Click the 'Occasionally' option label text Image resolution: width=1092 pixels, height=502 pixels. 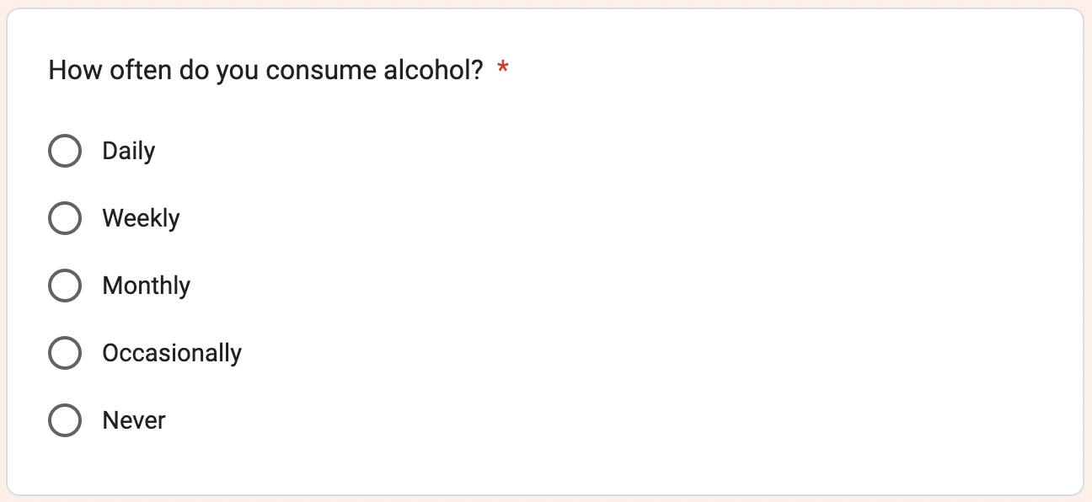[172, 354]
